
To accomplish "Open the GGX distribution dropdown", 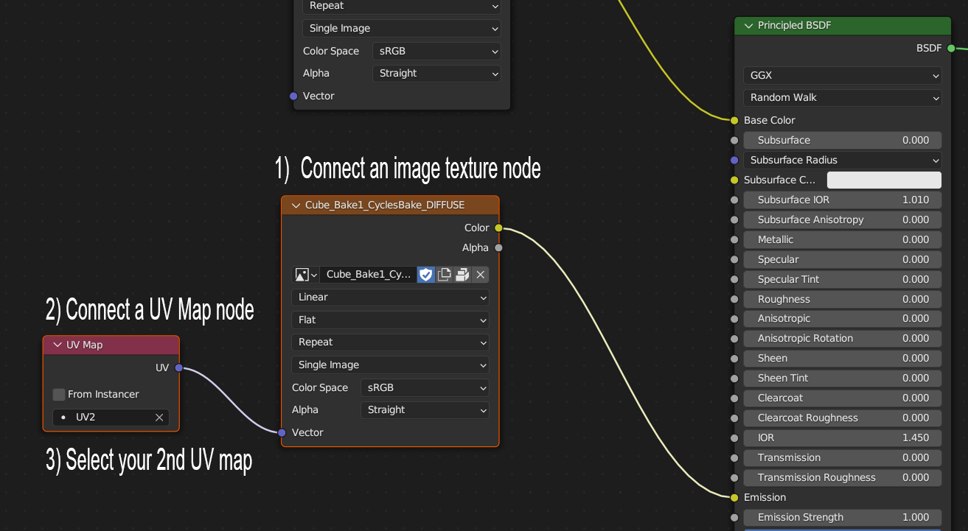I will point(843,75).
